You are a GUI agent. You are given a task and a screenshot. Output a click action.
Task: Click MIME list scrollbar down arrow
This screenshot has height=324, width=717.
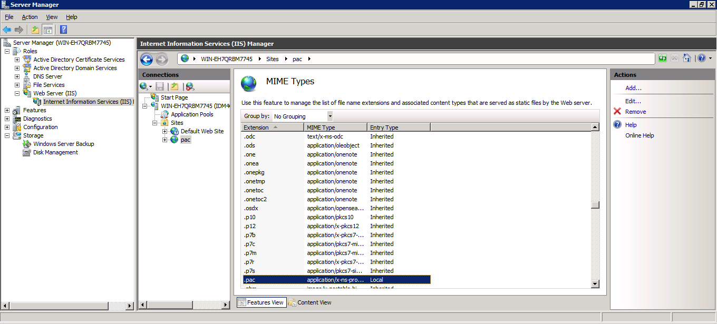(x=595, y=284)
